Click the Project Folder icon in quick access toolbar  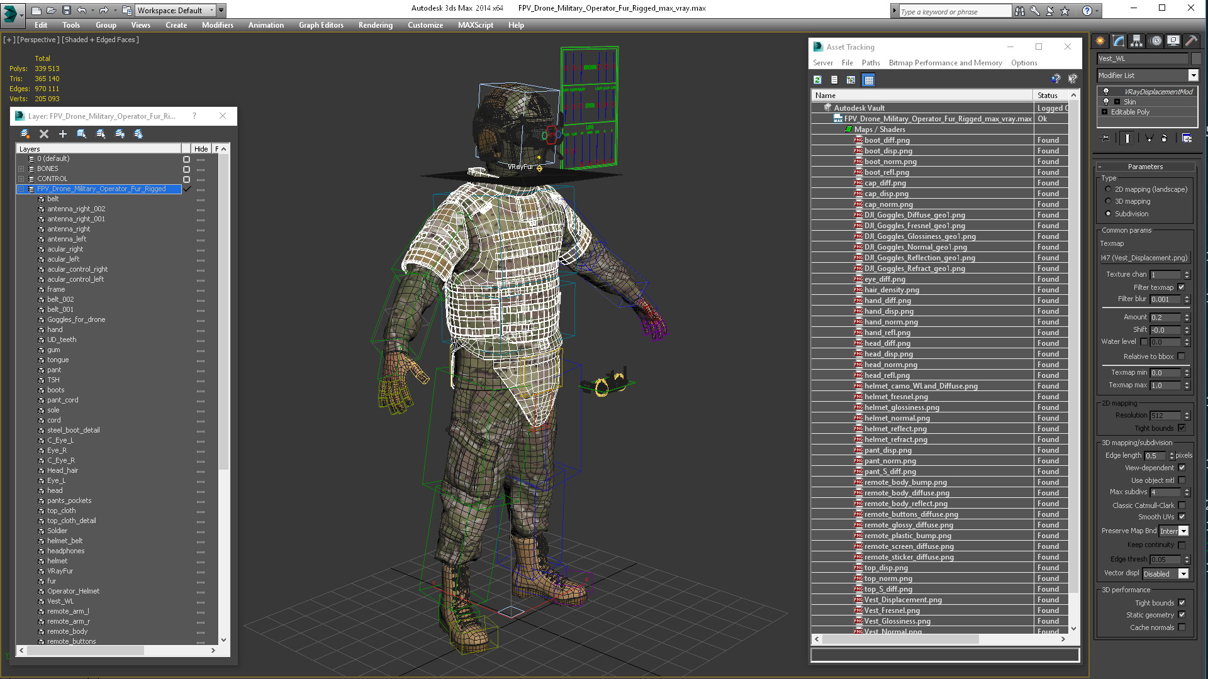126,10
